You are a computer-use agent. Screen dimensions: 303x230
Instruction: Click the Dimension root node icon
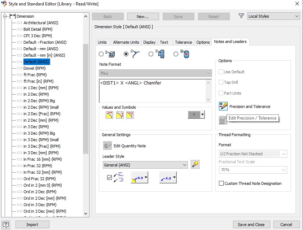coord(13,16)
